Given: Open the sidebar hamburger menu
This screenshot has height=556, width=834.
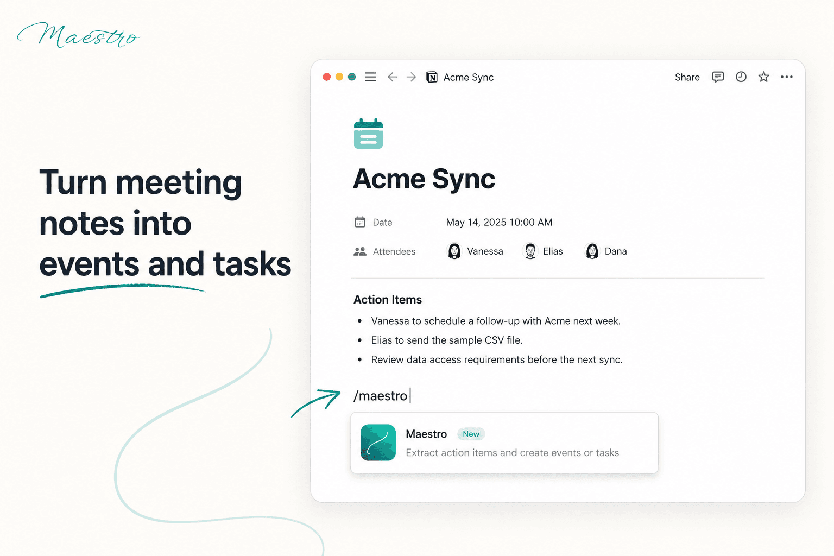Looking at the screenshot, I should click(x=370, y=77).
